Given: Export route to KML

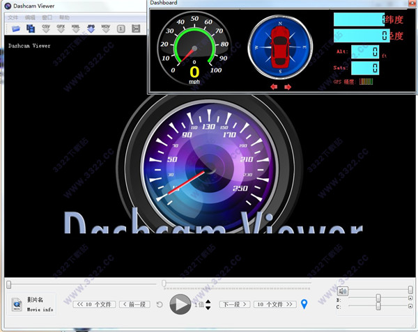Looking at the screenshot, I should 76,29.
